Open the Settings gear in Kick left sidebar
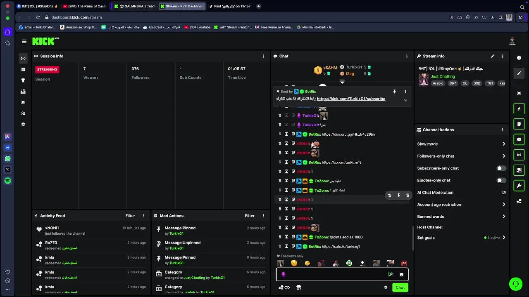The width and height of the screenshot is (529, 297). tap(23, 124)
